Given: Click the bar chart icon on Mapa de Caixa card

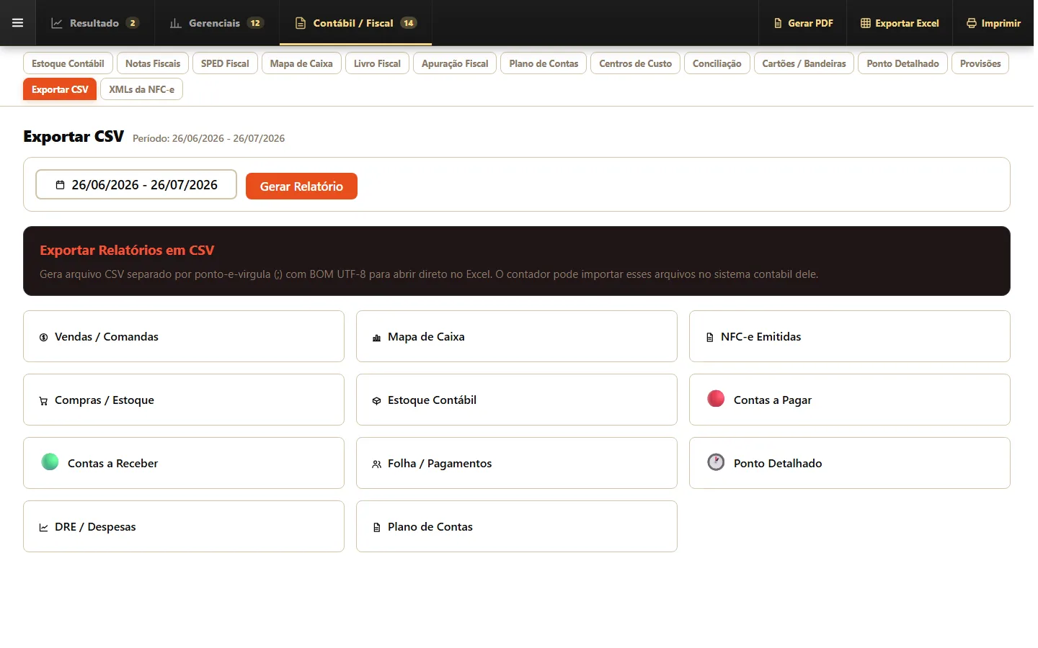Looking at the screenshot, I should [376, 337].
